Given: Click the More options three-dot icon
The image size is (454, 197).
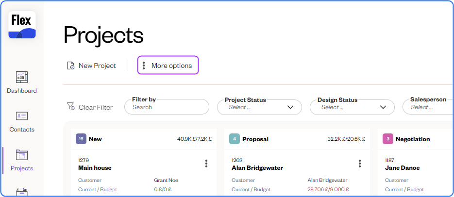Looking at the screenshot, I should (x=144, y=66).
